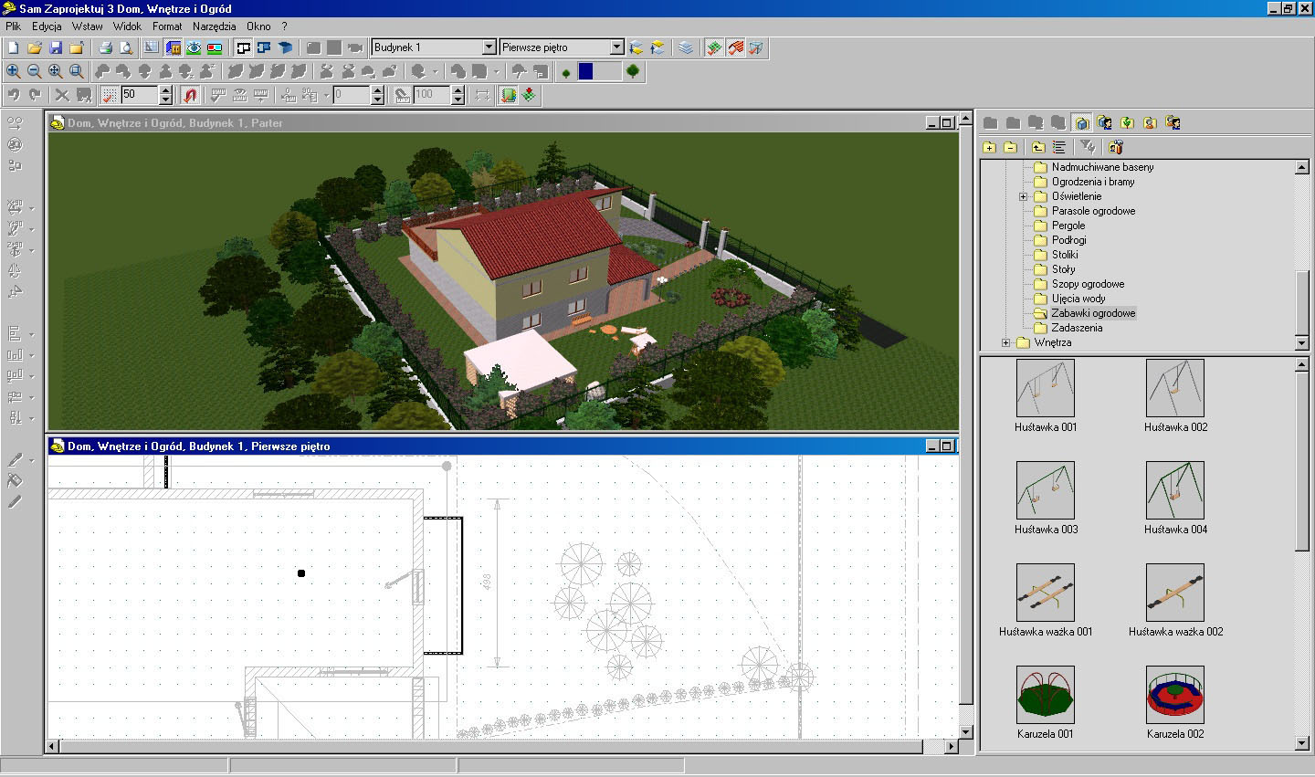1315x777 pixels.
Task: Click the dark blue color swatch
Action: click(x=586, y=71)
